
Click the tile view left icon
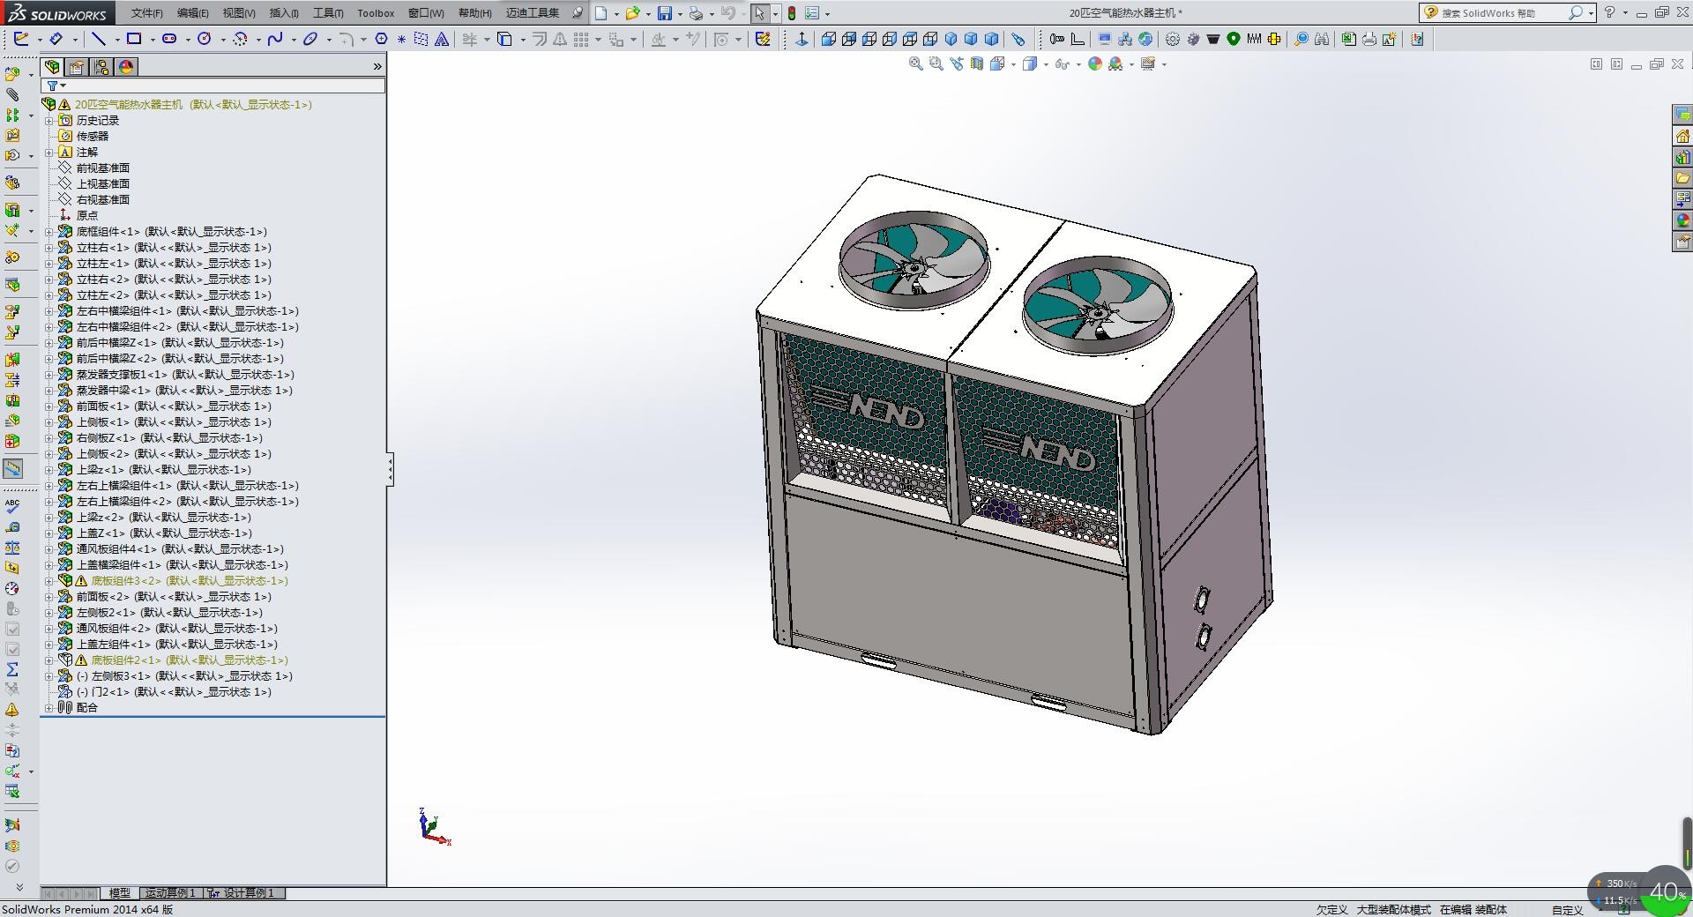[x=1596, y=64]
